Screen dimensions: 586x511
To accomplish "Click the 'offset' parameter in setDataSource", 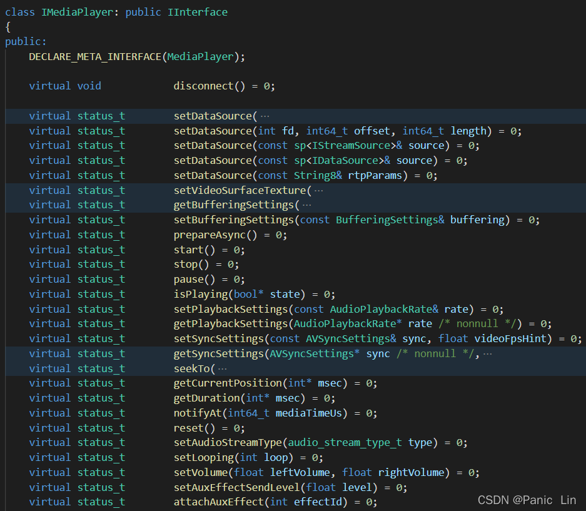I will click(x=372, y=131).
